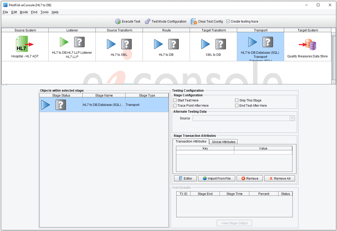
Task: Click the Source Transform blue play arrow
Action: coord(111,44)
